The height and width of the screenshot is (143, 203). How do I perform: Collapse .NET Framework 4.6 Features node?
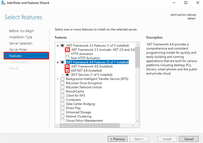pos(58,62)
